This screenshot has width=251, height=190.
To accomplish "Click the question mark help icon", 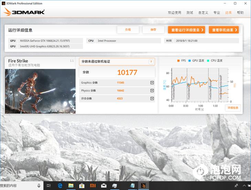I will (151, 62).
